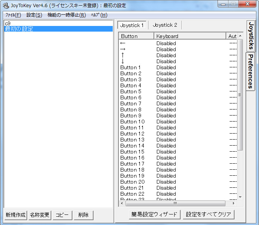Open the ファイル(F) menu

pyautogui.click(x=13, y=15)
